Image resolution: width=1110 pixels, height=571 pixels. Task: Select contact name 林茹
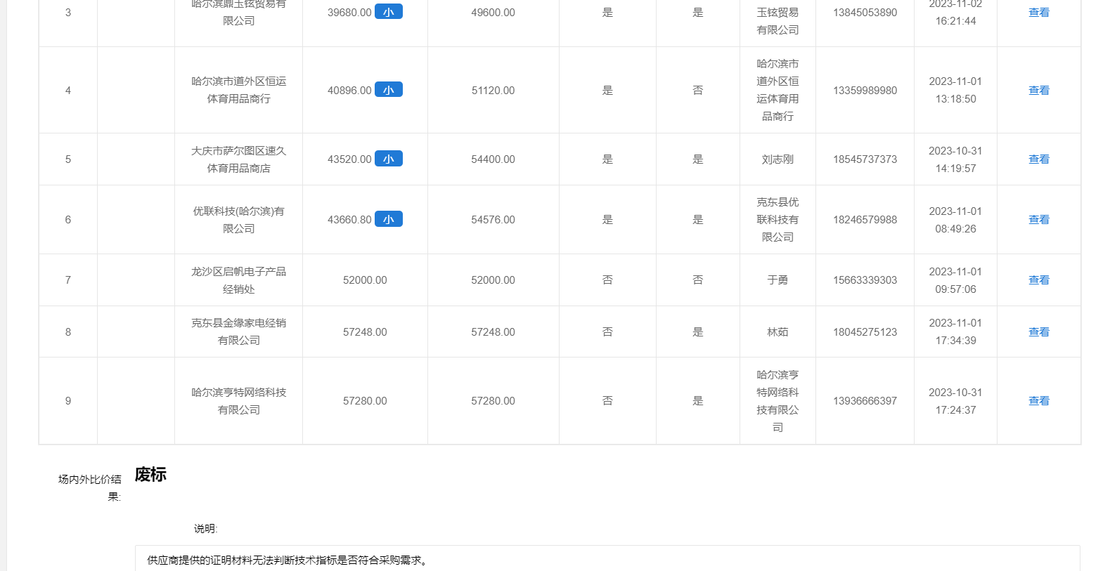(777, 332)
